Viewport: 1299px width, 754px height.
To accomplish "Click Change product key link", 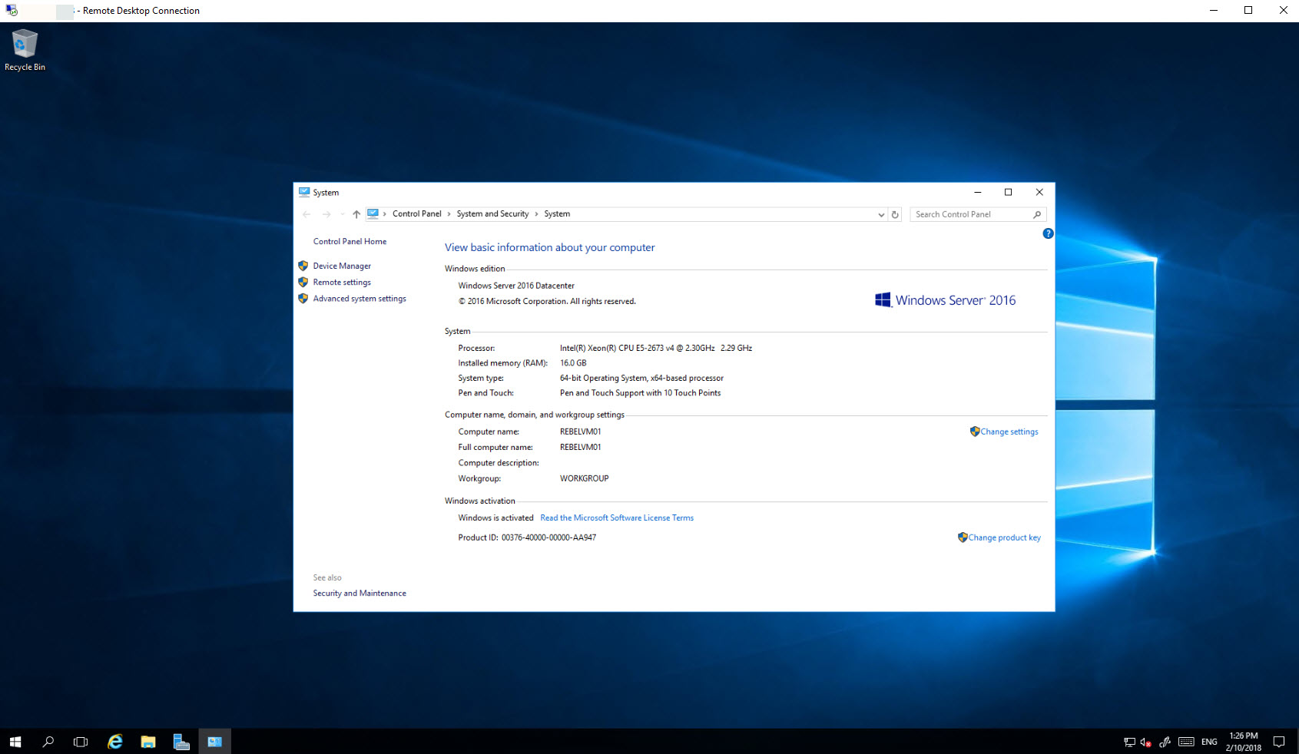I will [x=1004, y=537].
